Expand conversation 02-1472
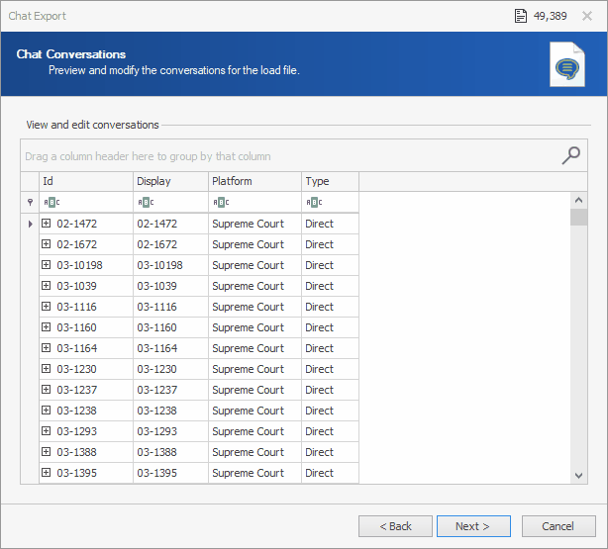The height and width of the screenshot is (549, 608). [47, 224]
